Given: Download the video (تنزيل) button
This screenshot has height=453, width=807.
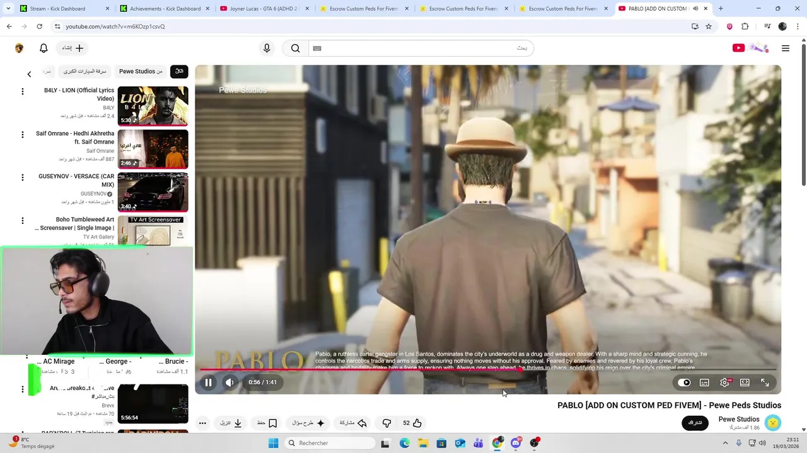Looking at the screenshot, I should click(231, 423).
